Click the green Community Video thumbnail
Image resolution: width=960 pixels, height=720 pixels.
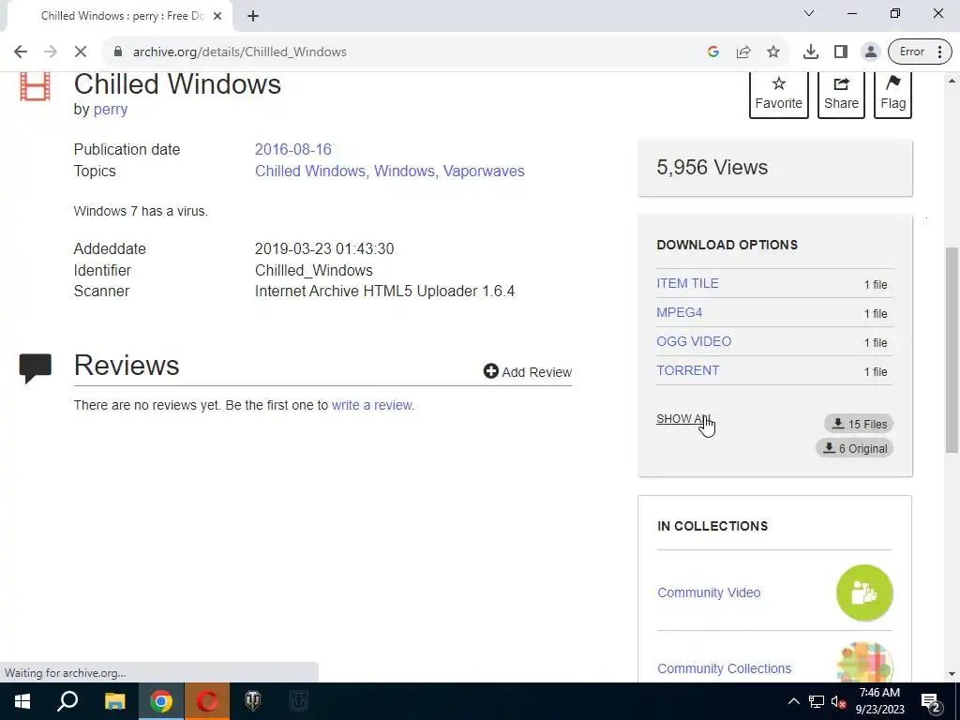(x=864, y=592)
